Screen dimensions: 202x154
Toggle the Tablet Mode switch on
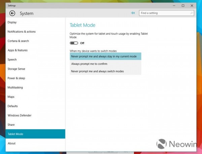(x=74, y=43)
